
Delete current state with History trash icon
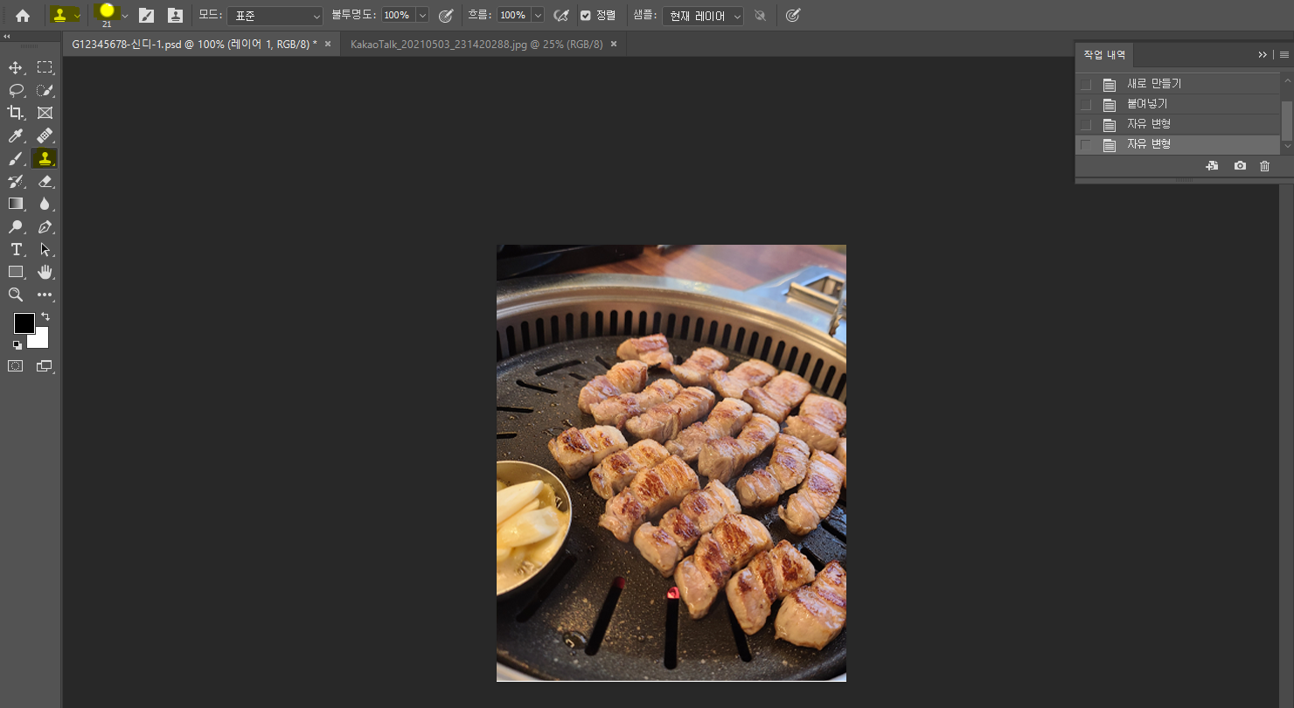1264,166
